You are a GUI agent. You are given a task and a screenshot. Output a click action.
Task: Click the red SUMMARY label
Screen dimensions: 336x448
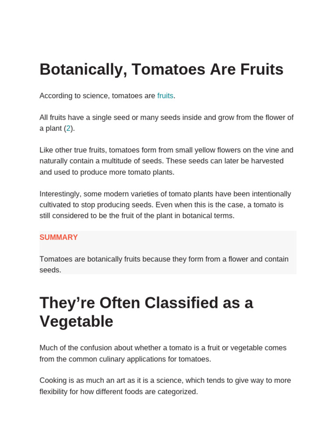coord(59,238)
